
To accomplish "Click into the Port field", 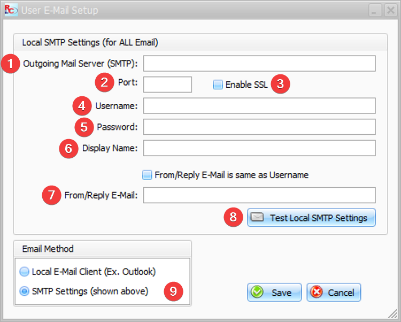I will coord(167,85).
